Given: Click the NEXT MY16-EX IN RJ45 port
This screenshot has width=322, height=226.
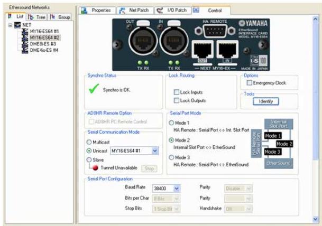Looking at the screenshot, I should click(x=227, y=50).
